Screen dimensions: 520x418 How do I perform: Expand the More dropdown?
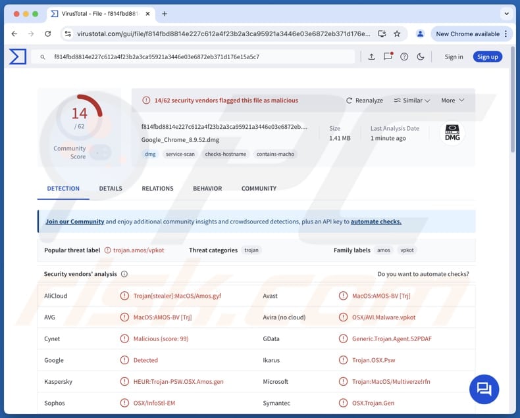[x=452, y=101]
